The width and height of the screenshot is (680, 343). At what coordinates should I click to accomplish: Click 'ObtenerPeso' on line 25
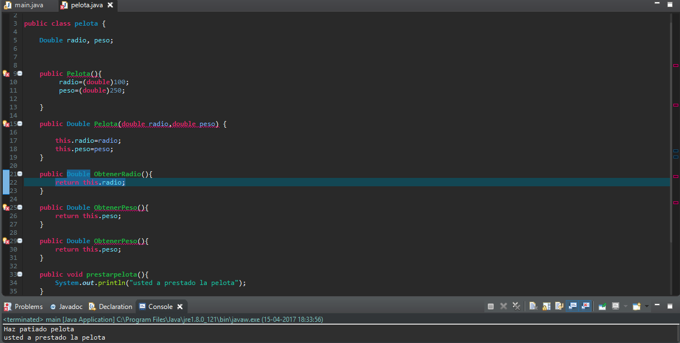[x=115, y=207]
